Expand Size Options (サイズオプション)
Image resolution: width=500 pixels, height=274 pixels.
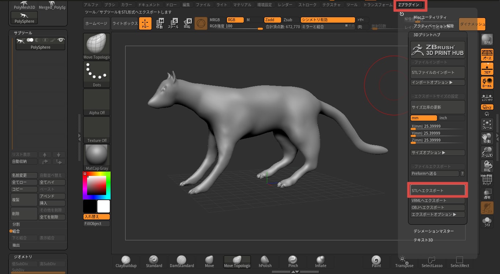(x=438, y=153)
